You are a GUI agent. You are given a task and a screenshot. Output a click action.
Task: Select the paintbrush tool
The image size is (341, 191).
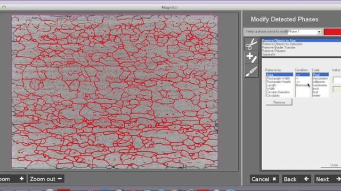click(251, 71)
